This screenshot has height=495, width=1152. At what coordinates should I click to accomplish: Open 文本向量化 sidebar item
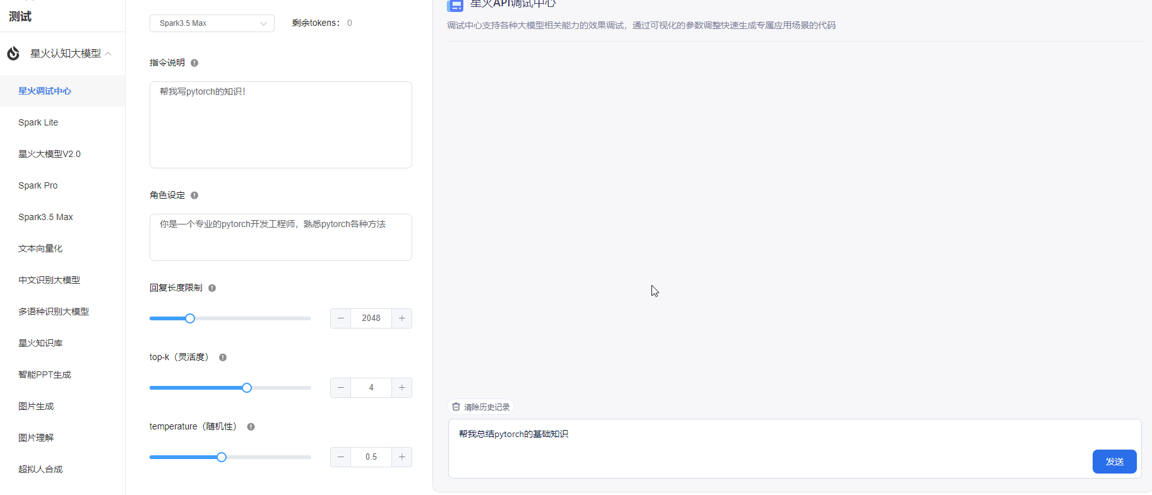tap(40, 248)
